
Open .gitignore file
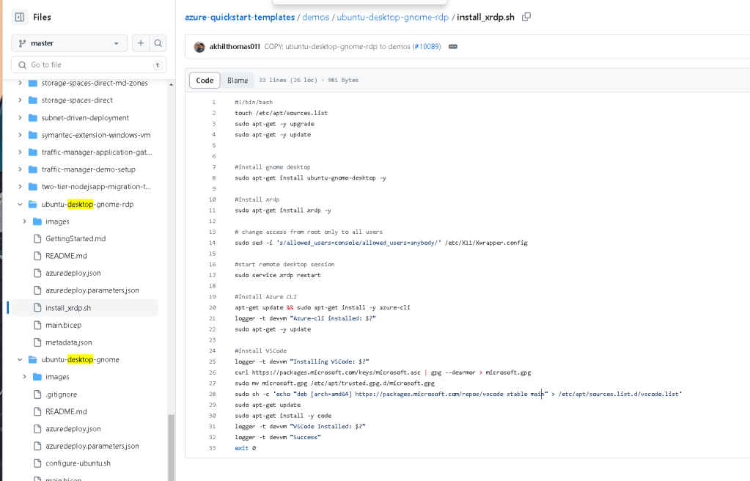click(x=62, y=394)
